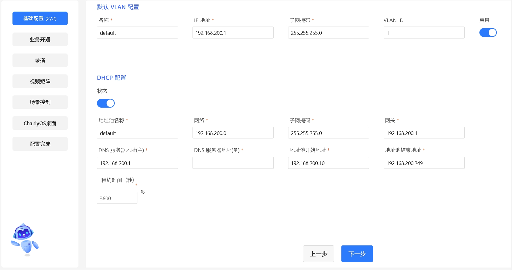Click the 地址池开始地址 input field
Viewport: 512px width, 270px height.
coord(328,163)
